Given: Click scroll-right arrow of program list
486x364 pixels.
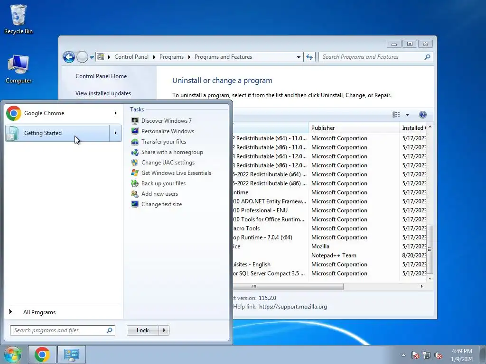Looking at the screenshot, I should pyautogui.click(x=421, y=287).
